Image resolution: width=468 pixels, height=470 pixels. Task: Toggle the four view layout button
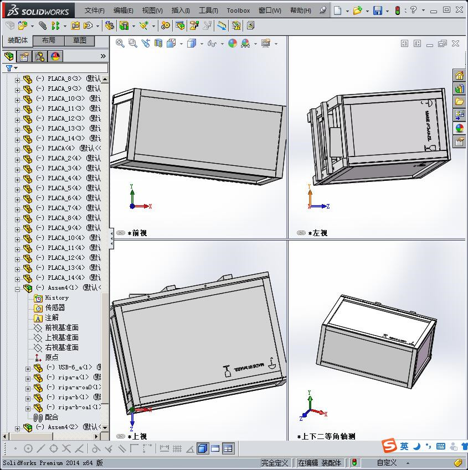tap(228, 448)
